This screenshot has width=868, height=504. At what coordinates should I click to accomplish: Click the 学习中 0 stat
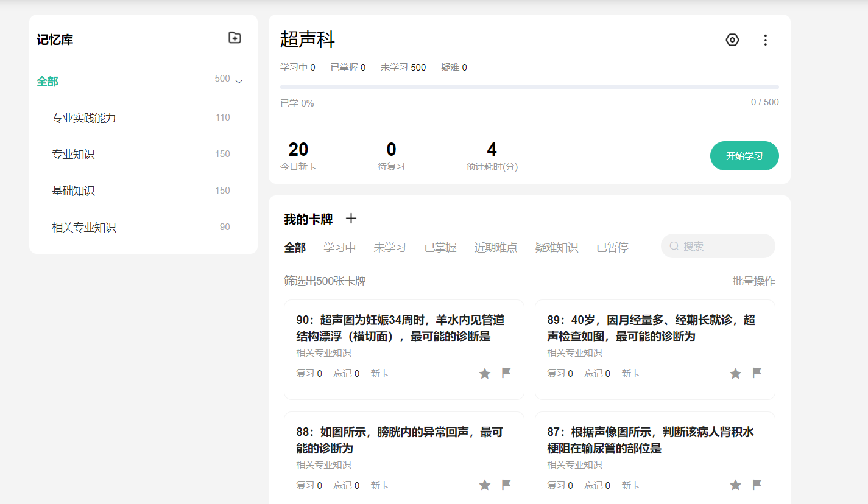[x=298, y=68]
